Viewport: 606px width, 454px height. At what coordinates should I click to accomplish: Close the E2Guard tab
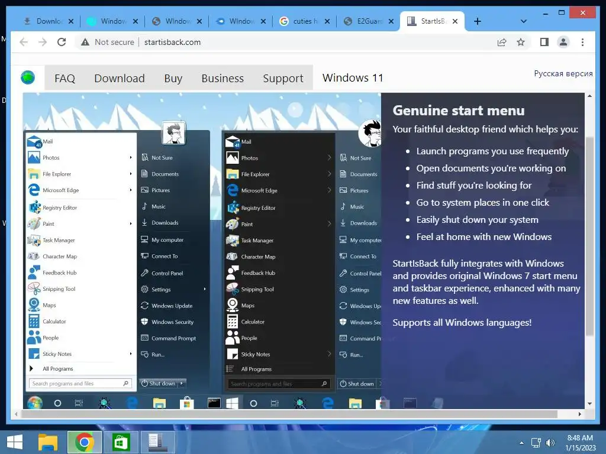point(391,21)
